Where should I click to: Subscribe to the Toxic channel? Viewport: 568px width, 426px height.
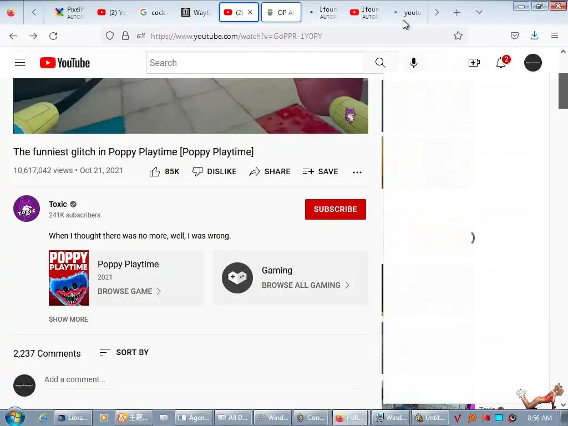tap(336, 209)
